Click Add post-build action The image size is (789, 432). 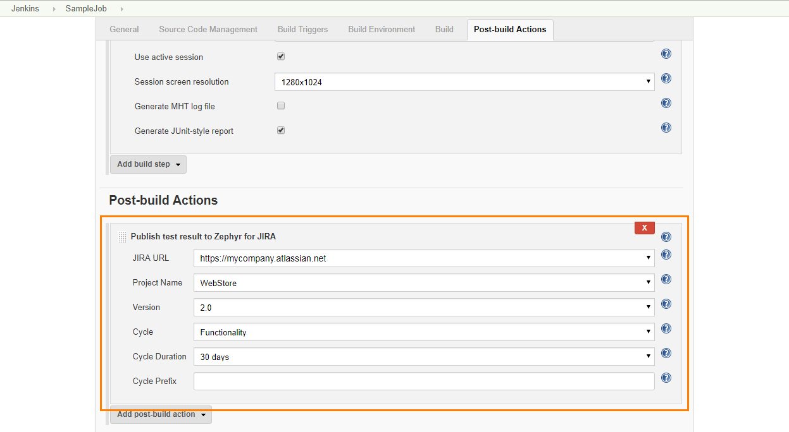point(160,414)
